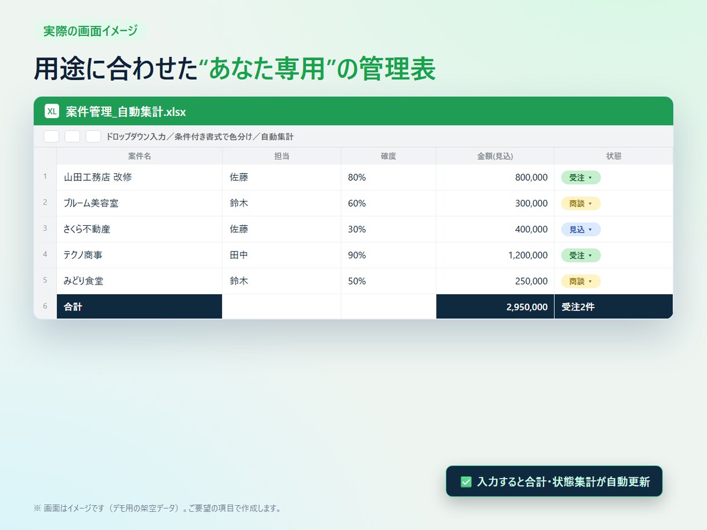This screenshot has height=530, width=707.
Task: Click the 300,000 amount cell
Action: coord(495,203)
